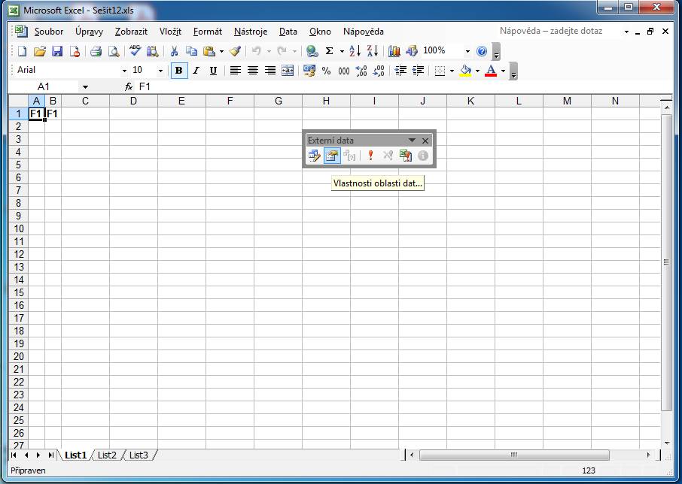Open the Borders style dropdown arrow
Viewport: 682px width, 484px height.
[452, 71]
